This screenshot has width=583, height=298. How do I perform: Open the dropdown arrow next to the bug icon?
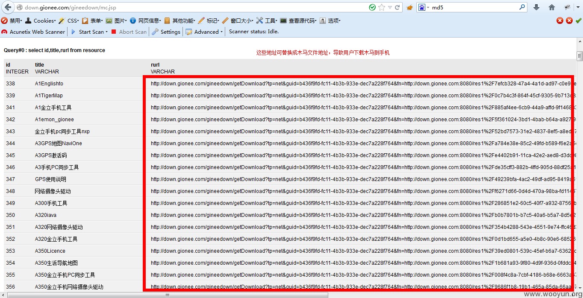tap(578, 8)
